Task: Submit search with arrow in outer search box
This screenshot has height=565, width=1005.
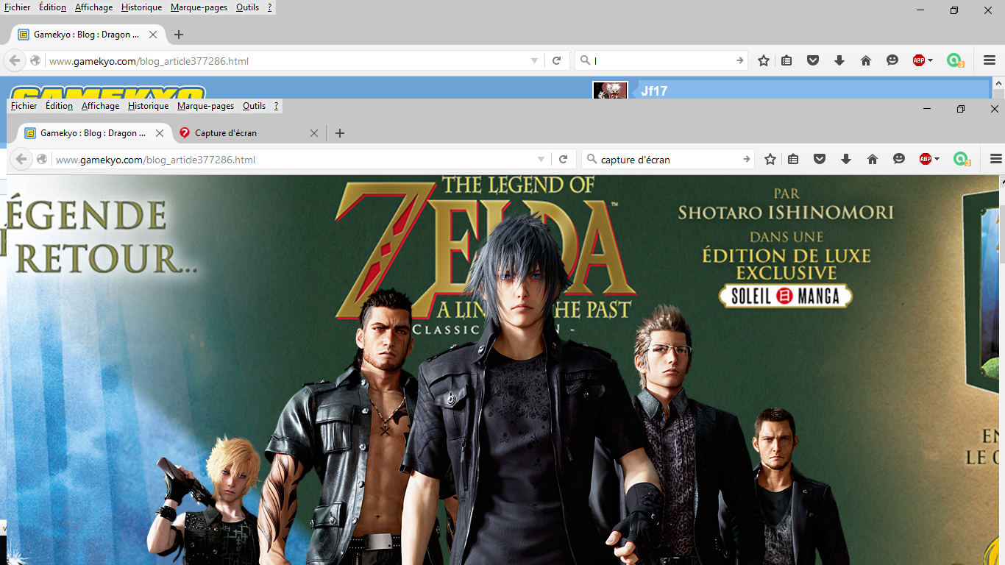Action: click(740, 61)
